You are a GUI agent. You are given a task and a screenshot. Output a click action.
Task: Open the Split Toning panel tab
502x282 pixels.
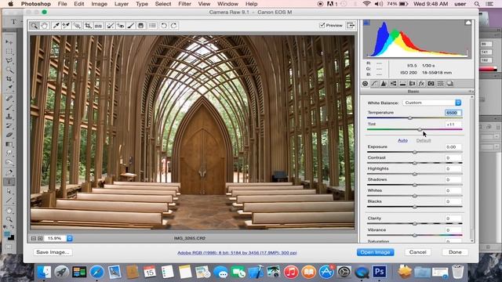(402, 84)
